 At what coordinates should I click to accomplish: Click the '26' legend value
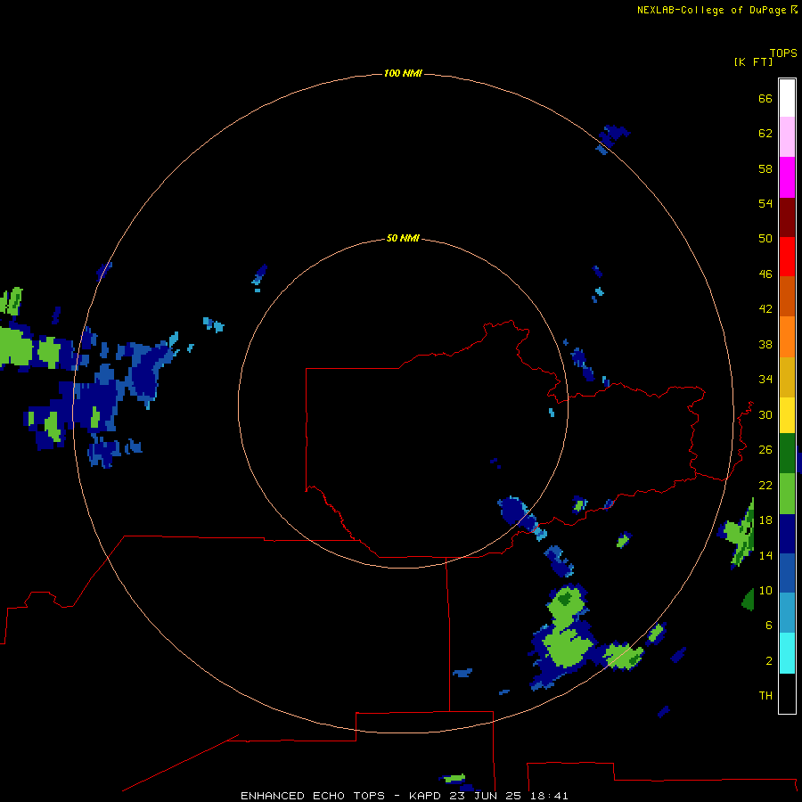765,450
